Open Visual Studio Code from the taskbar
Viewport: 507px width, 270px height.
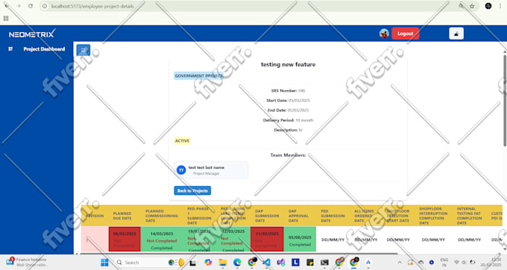coord(266,263)
